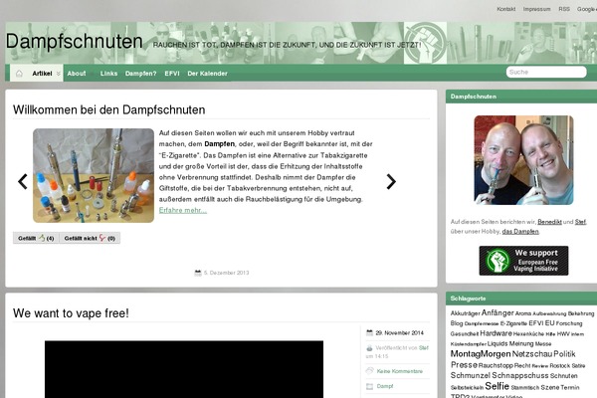Open the Kontakt link at top
The width and height of the screenshot is (597, 398).
pos(506,9)
